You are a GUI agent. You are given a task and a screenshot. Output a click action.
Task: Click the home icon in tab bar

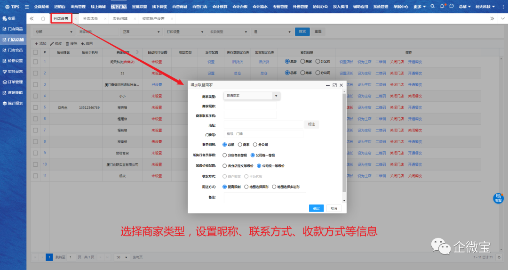coord(43,18)
